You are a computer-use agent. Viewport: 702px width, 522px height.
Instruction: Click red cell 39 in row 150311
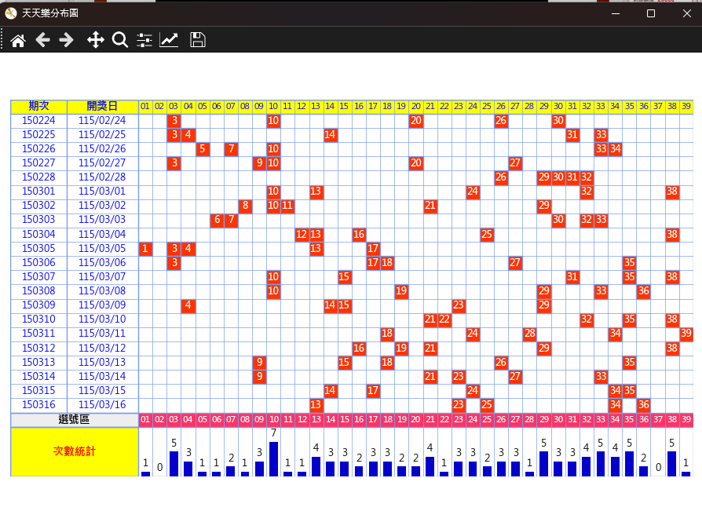686,334
